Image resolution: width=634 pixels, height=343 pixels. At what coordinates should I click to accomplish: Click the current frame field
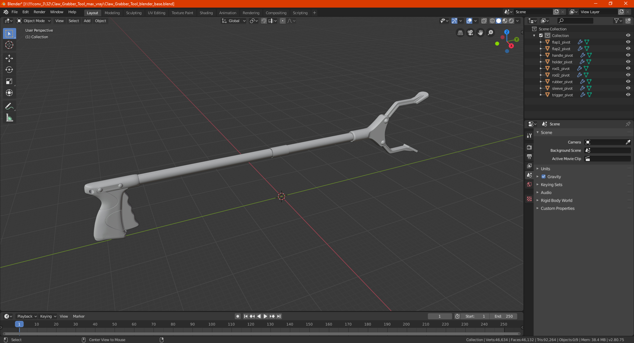(440, 316)
